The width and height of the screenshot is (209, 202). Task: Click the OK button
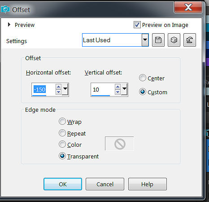tap(63, 184)
